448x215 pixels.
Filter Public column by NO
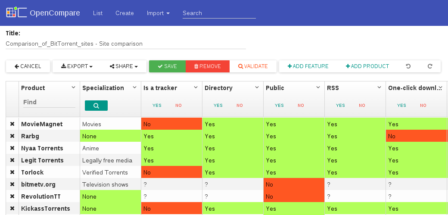point(301,105)
